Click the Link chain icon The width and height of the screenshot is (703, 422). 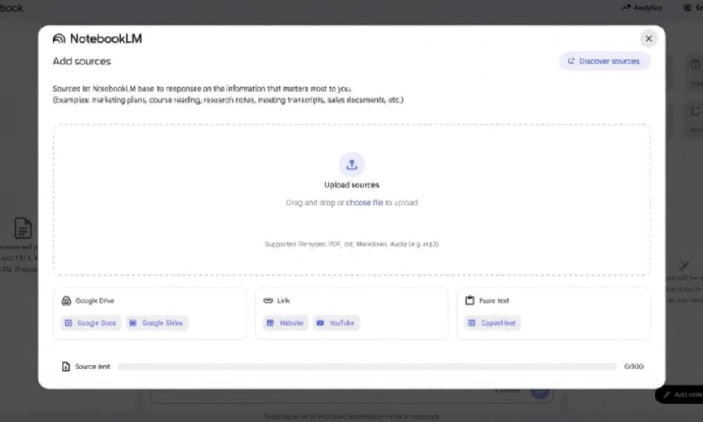[x=268, y=300]
